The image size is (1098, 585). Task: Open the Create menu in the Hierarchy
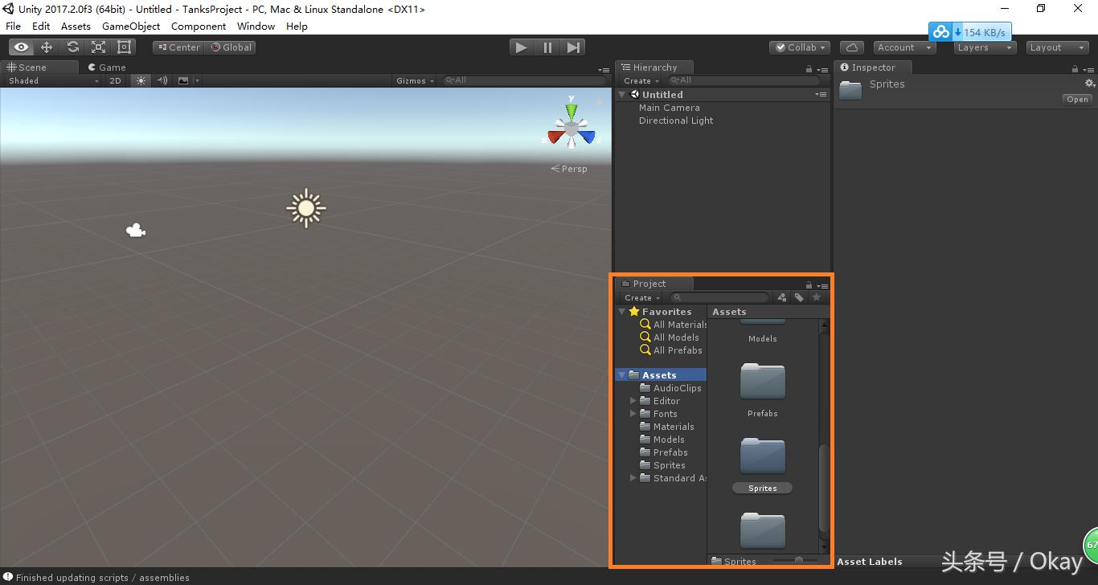(x=639, y=80)
